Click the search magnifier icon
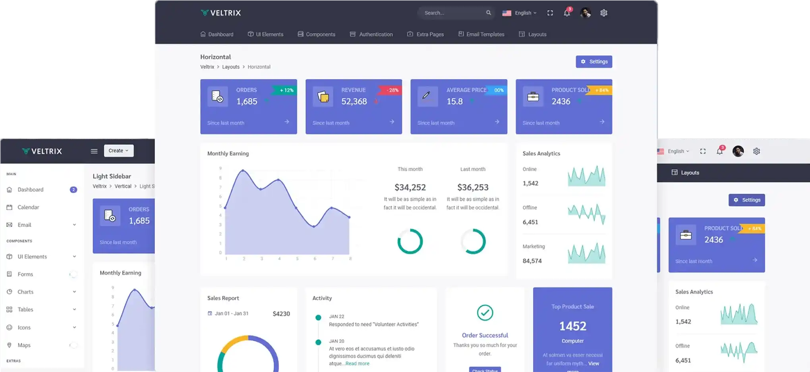This screenshot has height=372, width=810. pos(489,13)
